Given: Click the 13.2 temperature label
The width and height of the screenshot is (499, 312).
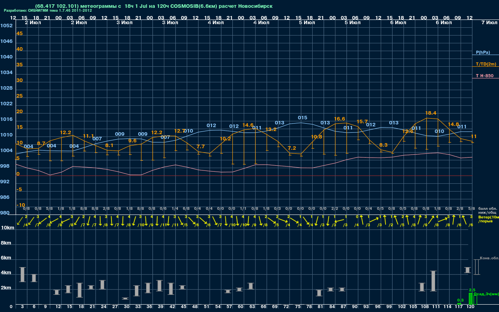Looking at the screenshot, I should [271, 129].
